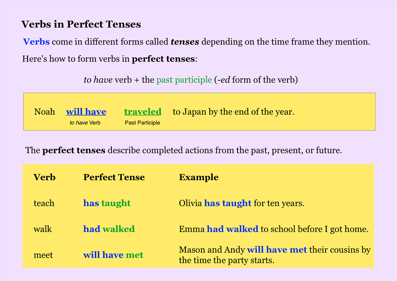Click the "Verb" column header
This screenshot has width=397, height=281.
[44, 177]
